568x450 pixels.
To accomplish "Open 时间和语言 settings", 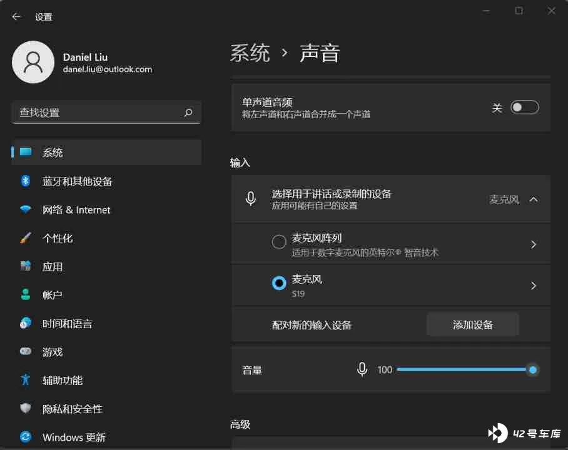I will (106, 323).
